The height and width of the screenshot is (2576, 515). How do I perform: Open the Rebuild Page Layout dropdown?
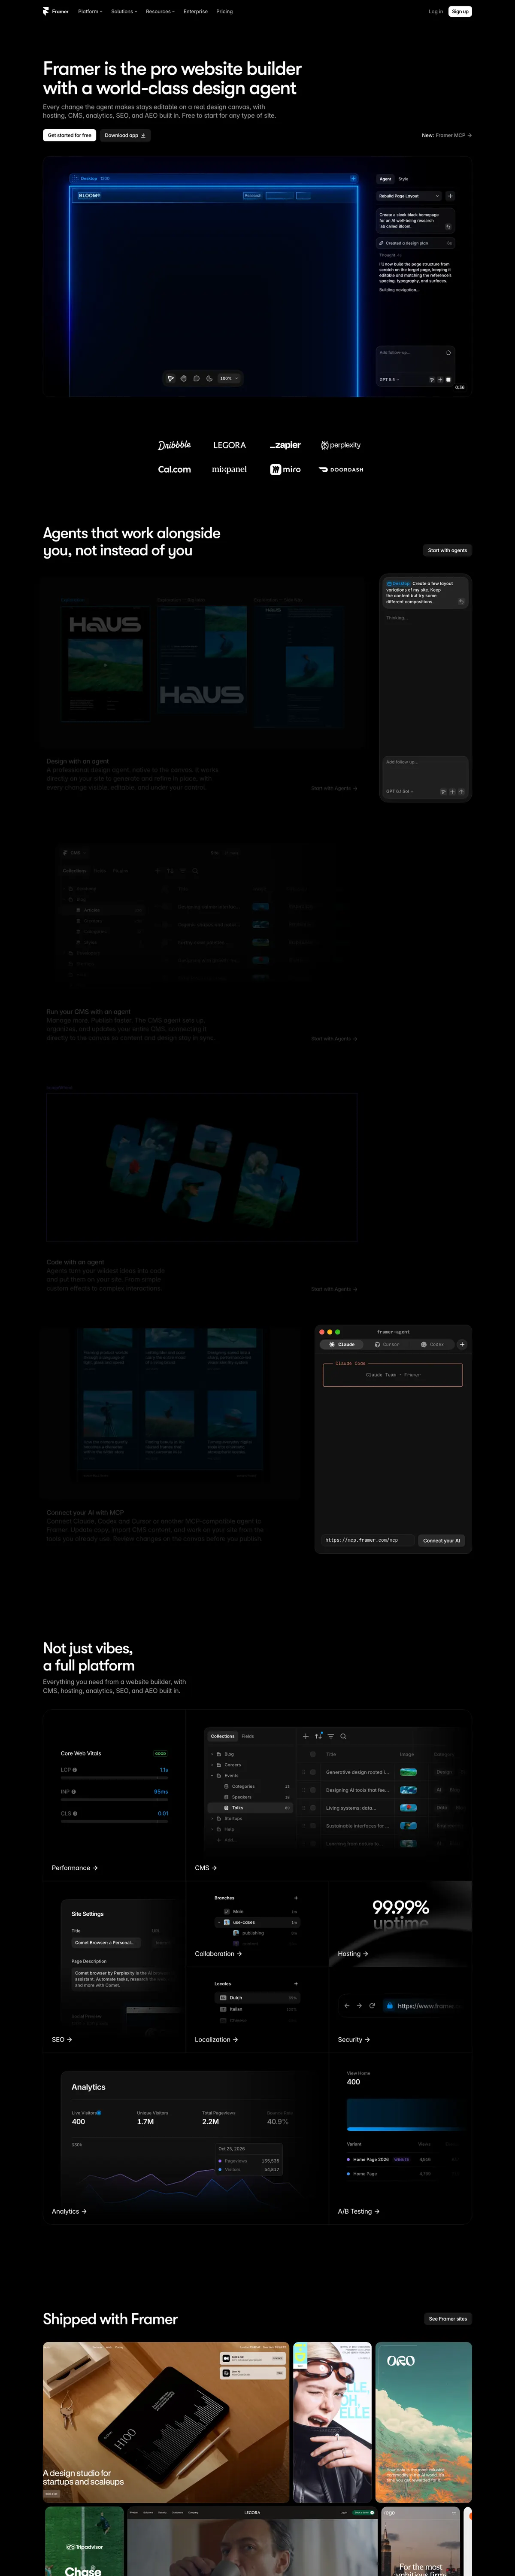(409, 196)
